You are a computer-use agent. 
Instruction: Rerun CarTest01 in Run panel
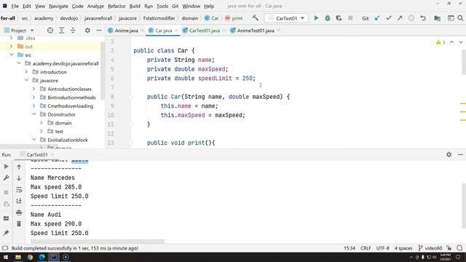point(6,167)
